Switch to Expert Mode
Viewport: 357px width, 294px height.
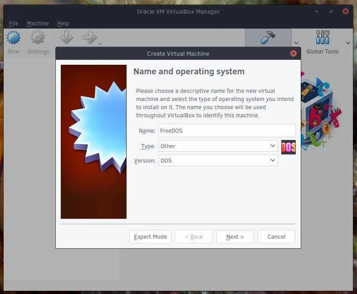coord(151,236)
